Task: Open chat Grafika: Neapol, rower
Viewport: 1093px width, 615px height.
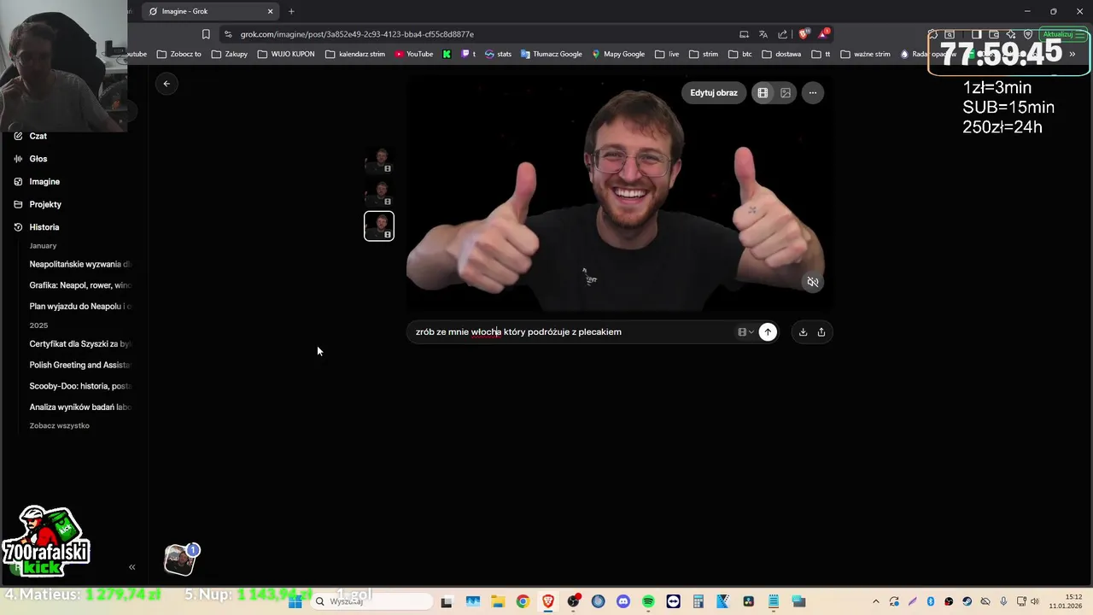Action: point(80,285)
